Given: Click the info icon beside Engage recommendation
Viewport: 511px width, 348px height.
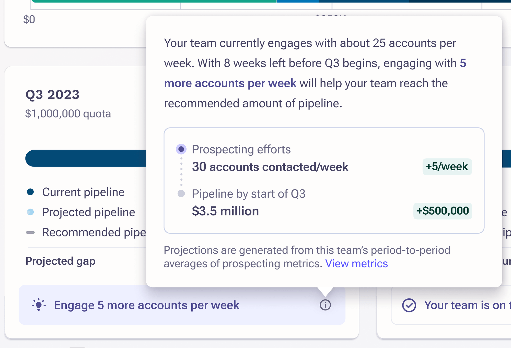Looking at the screenshot, I should pos(325,305).
